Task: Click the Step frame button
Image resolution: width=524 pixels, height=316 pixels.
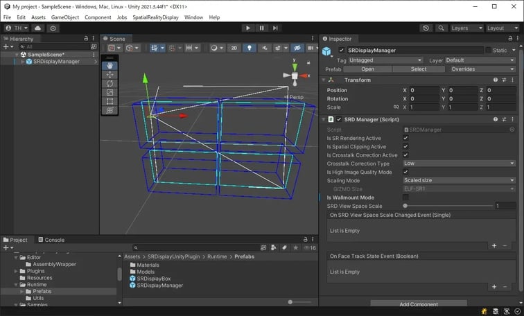Action: coord(275,28)
